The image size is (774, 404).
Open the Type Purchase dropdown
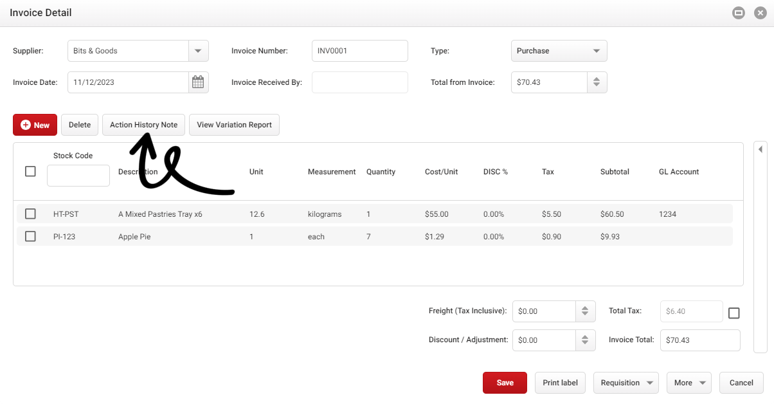click(559, 51)
